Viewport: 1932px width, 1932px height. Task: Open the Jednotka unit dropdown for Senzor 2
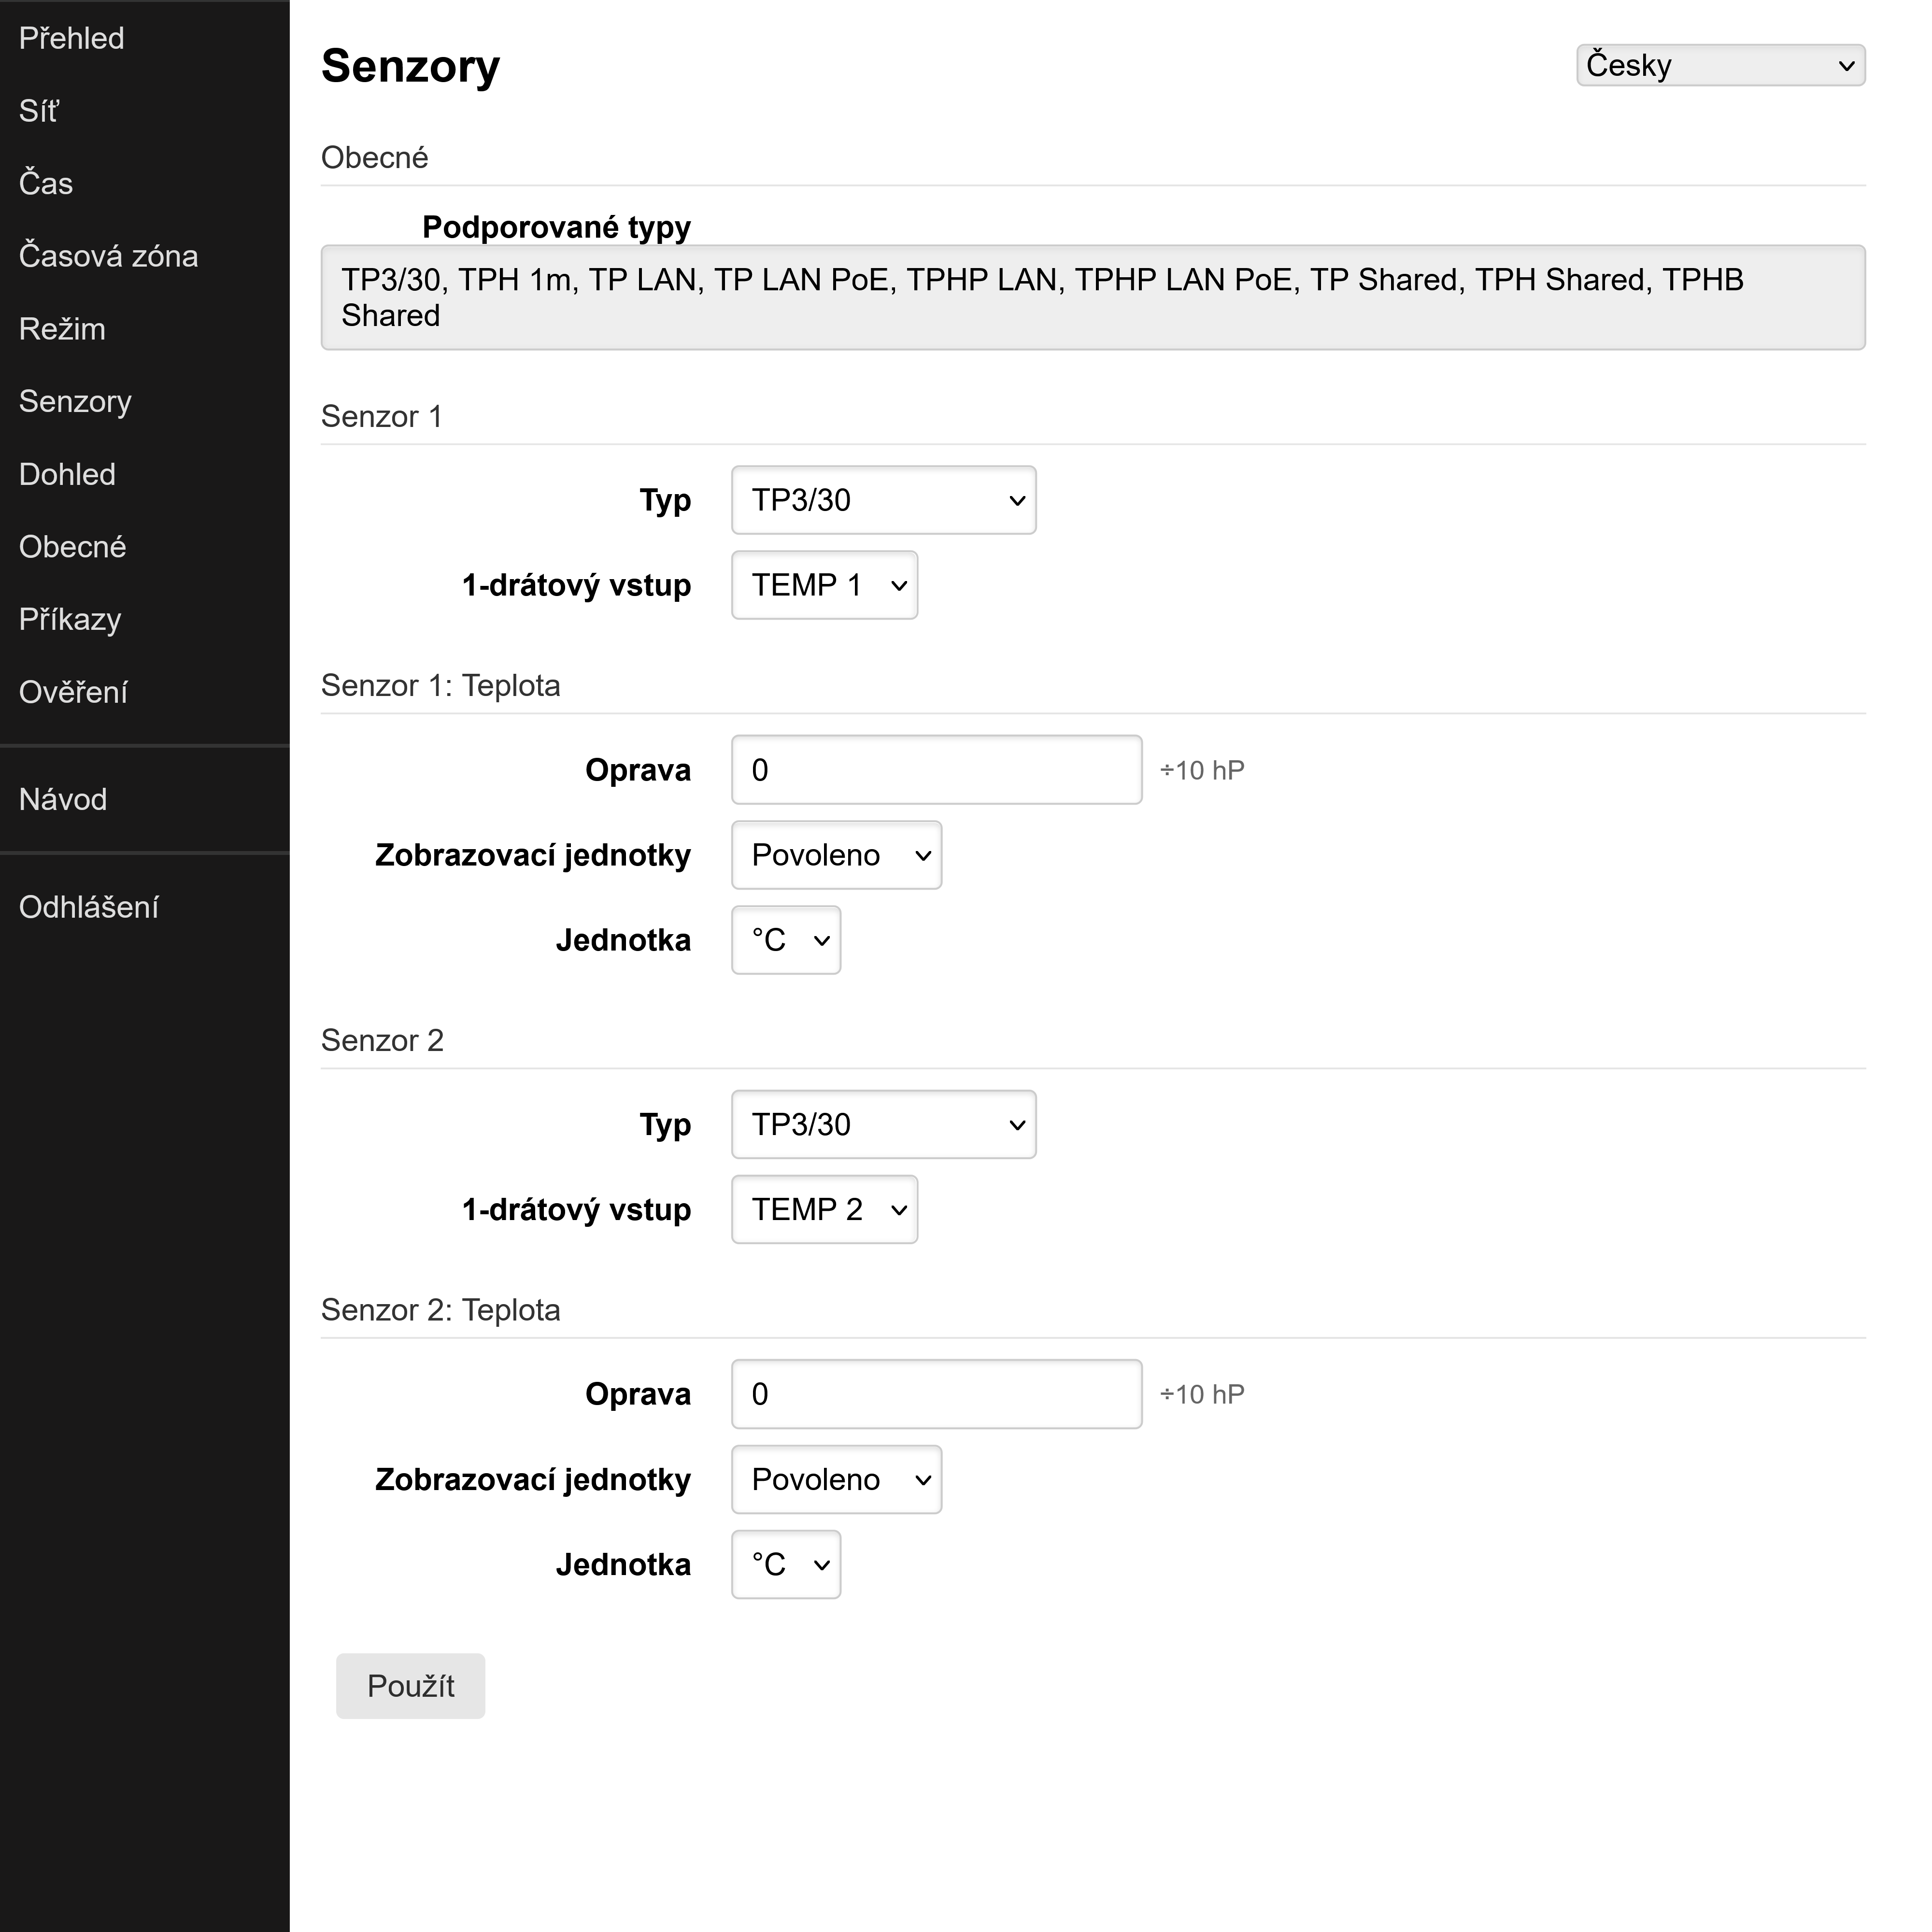[x=786, y=1564]
